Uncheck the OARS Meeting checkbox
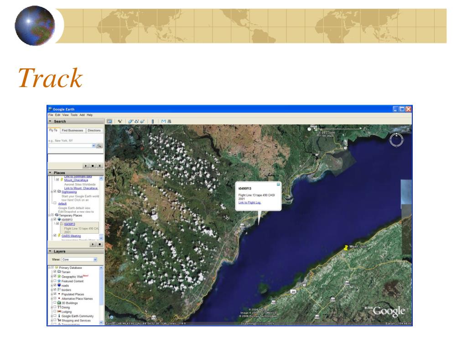The height and width of the screenshot is (350, 467). [x=55, y=236]
